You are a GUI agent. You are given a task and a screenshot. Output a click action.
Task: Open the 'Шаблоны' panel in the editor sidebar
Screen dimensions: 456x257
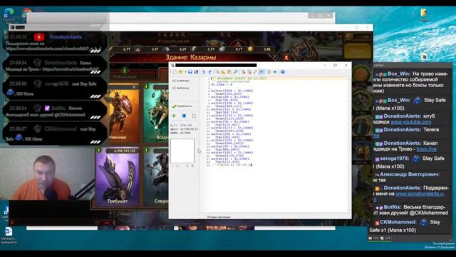[x=181, y=88]
